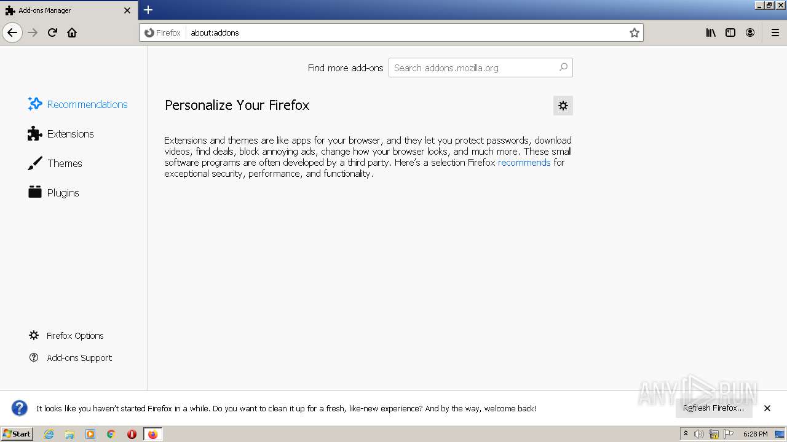Image resolution: width=787 pixels, height=442 pixels.
Task: Open the Extensions category
Action: (61, 134)
